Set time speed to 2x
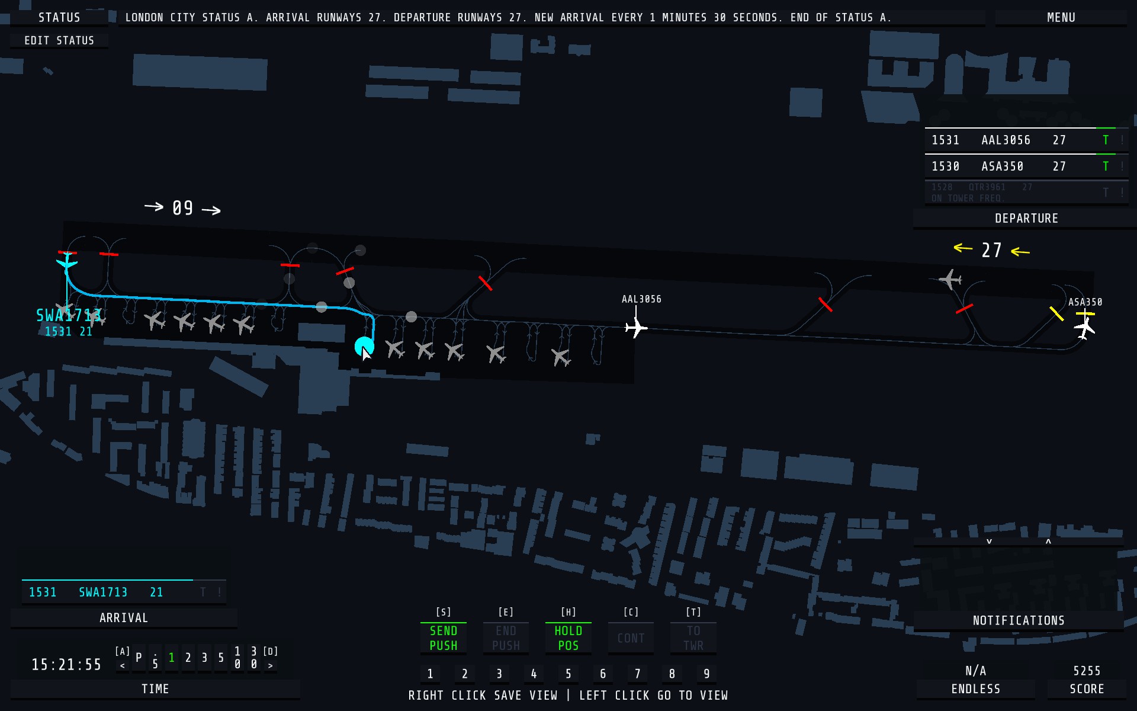The height and width of the screenshot is (711, 1137). [x=188, y=658]
